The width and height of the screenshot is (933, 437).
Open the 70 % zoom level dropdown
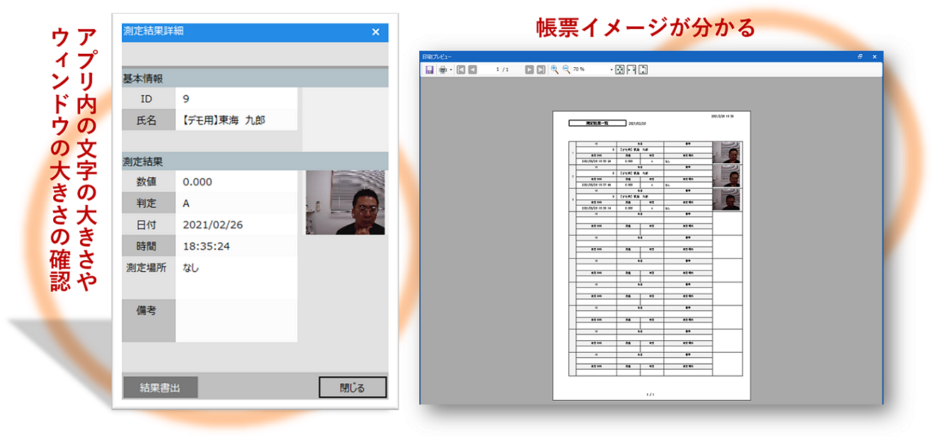click(x=611, y=70)
